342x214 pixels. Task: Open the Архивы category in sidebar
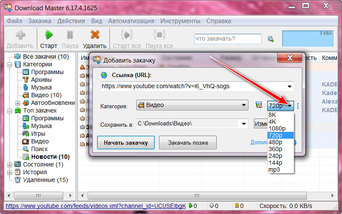41,80
